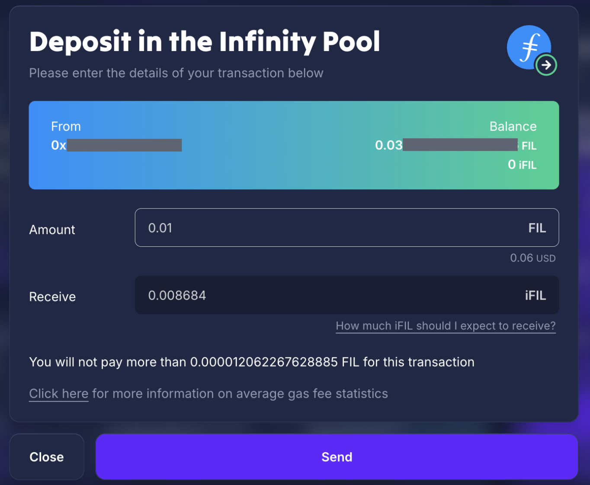Click the Receive iFIL output field

pos(329,295)
